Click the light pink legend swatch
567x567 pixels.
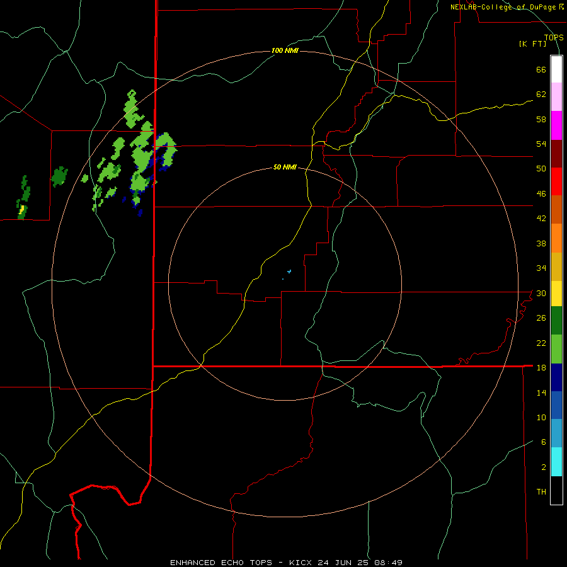(x=556, y=96)
